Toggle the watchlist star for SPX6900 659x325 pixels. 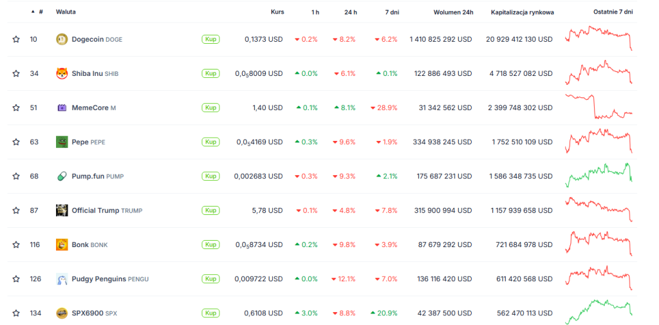coord(16,313)
